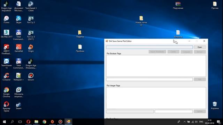Launch Google Chrome desktop shortcut
Viewport: 223px width, 125px height.
pyautogui.click(x=6, y=92)
